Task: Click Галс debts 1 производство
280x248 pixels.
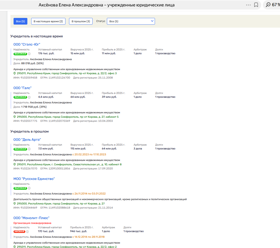Action: point(165,97)
